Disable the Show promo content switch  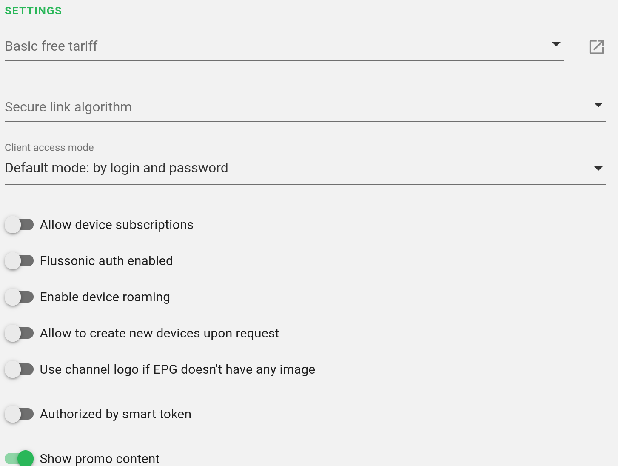coord(19,458)
